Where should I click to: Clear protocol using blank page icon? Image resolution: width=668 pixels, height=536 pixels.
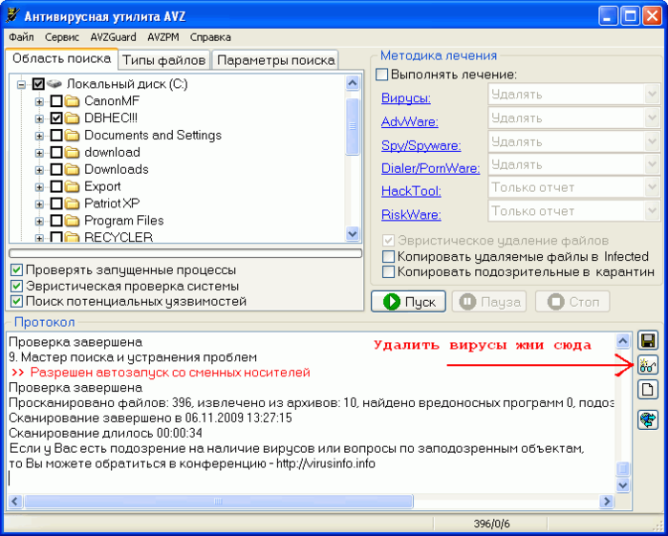click(648, 390)
